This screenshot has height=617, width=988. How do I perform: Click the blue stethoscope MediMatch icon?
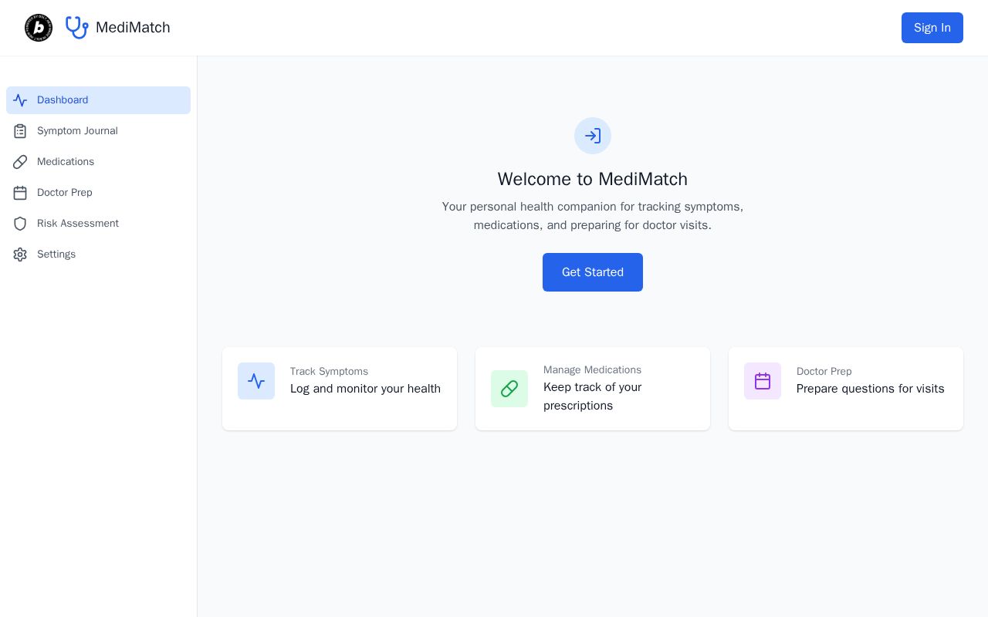point(77,28)
